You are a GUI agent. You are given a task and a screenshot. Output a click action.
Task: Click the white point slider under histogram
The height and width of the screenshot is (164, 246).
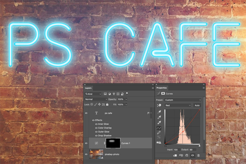[x=199, y=146]
